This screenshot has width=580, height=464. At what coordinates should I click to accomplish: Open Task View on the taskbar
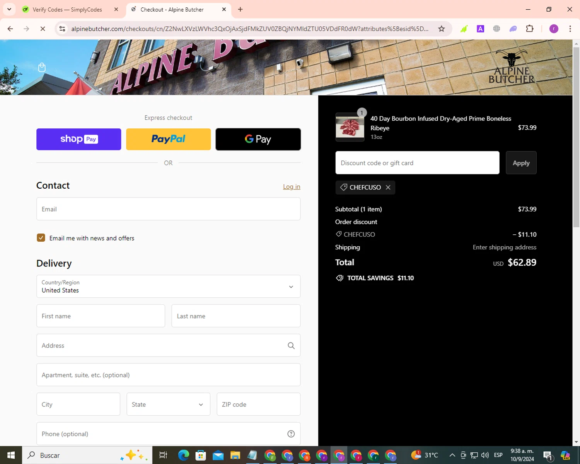pyautogui.click(x=163, y=455)
